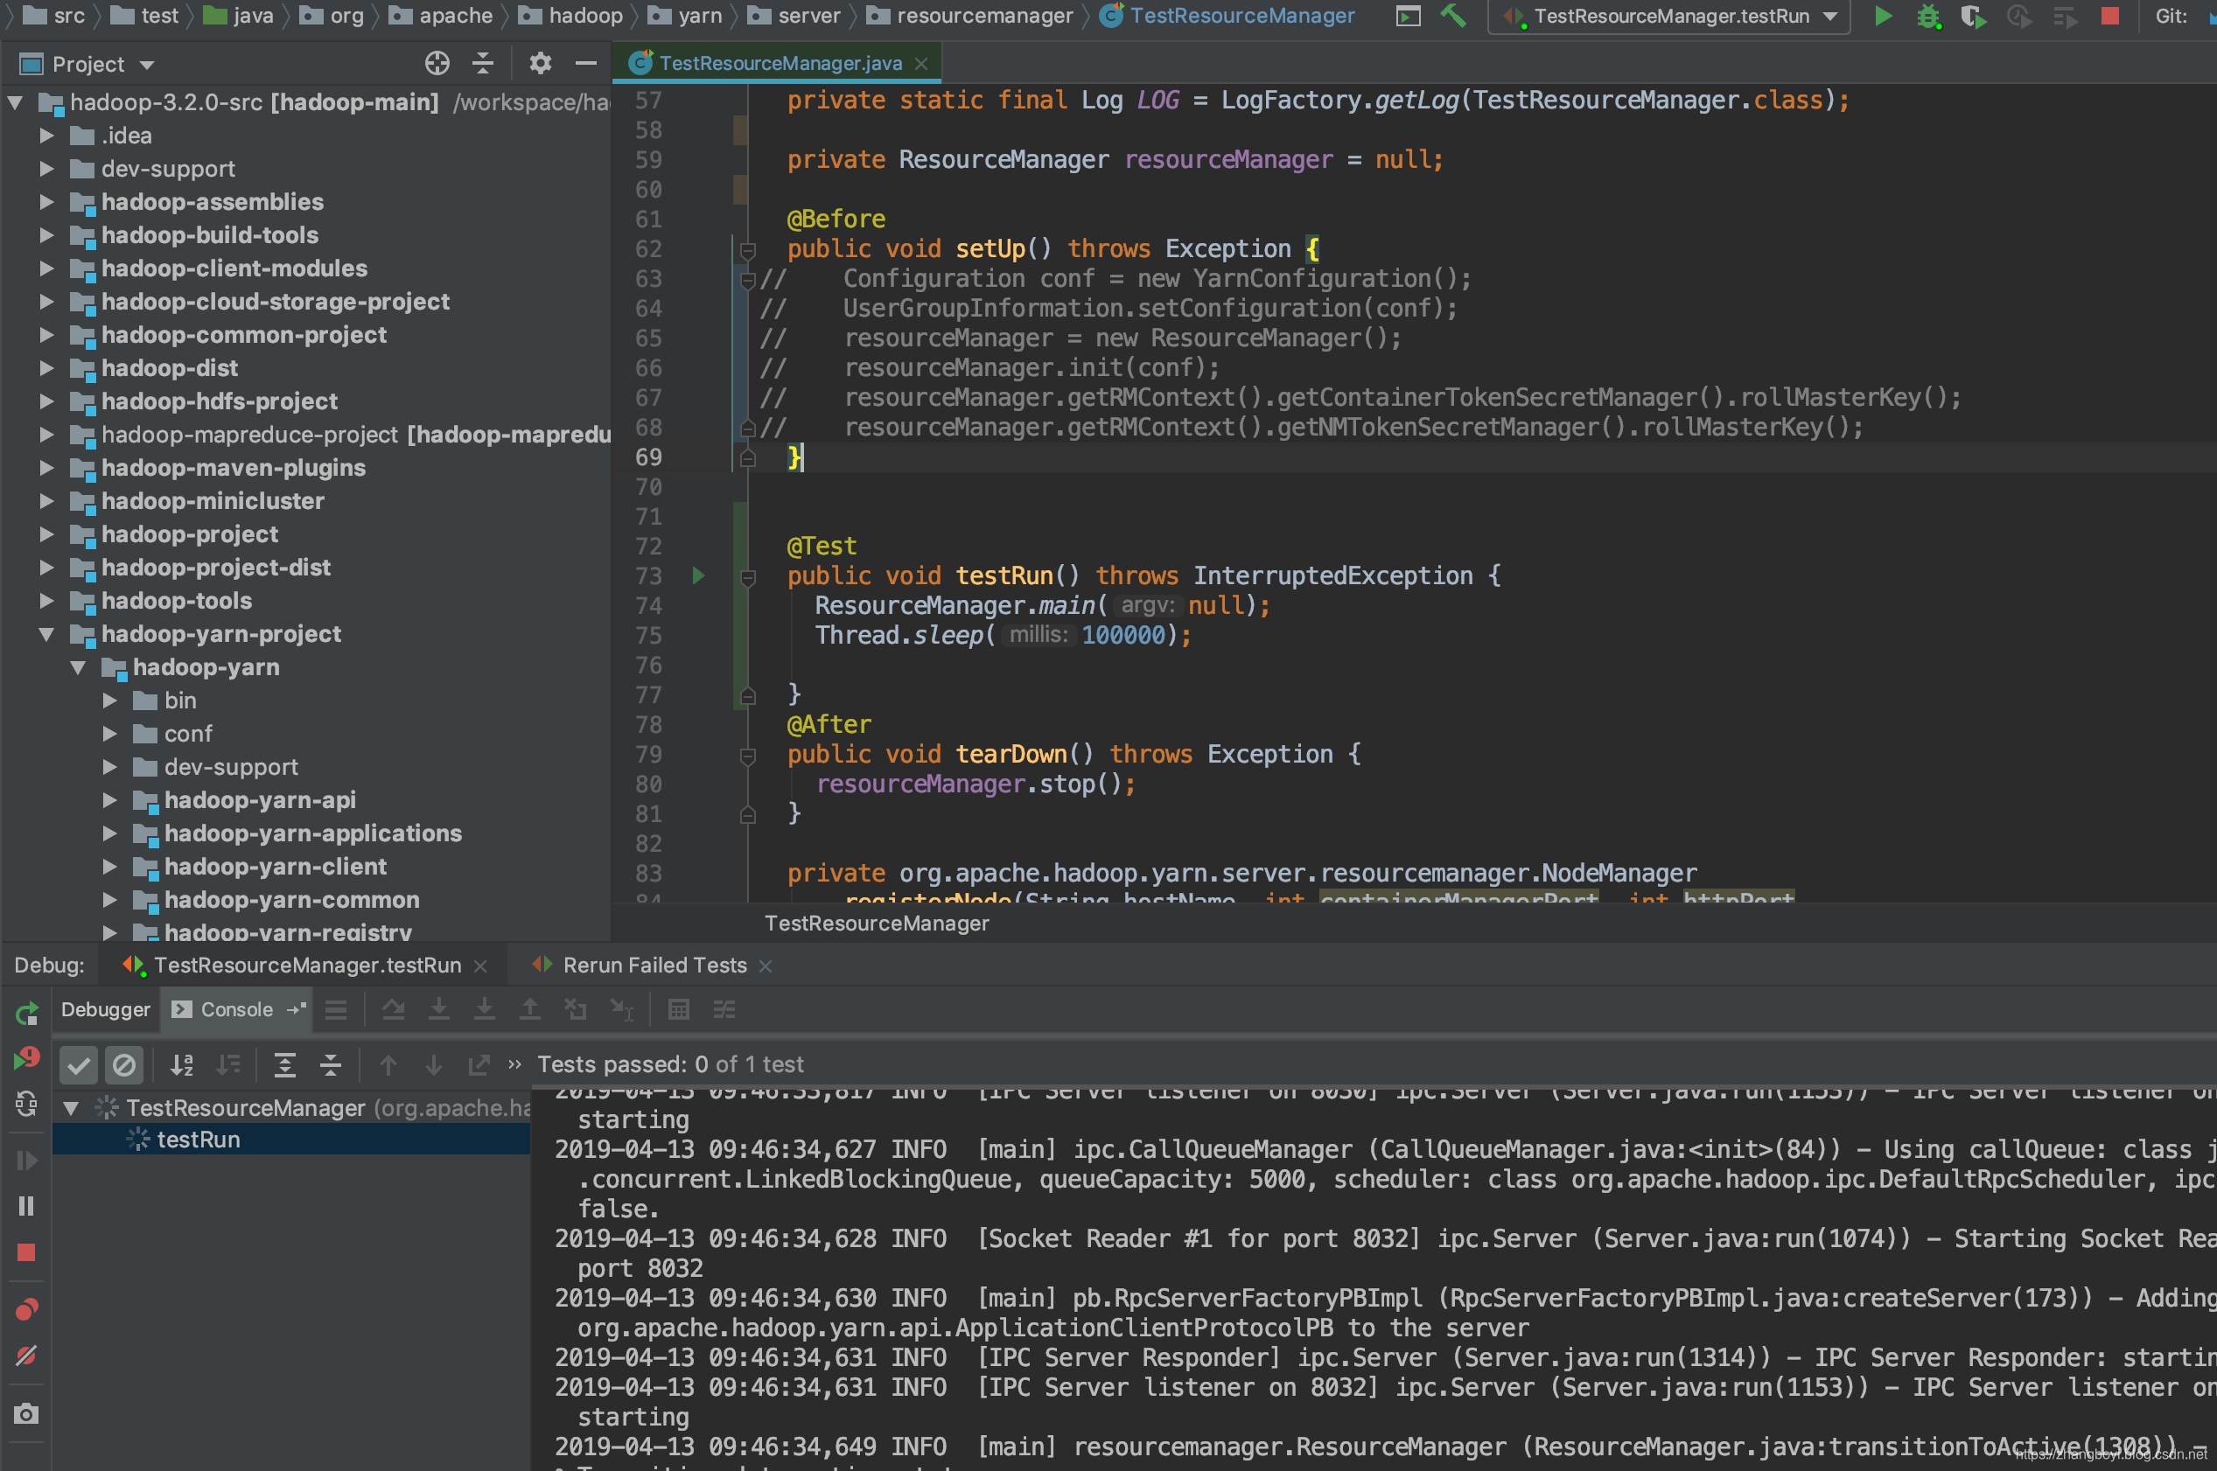Click the Rerun debug icon in Debug panel

click(26, 1014)
